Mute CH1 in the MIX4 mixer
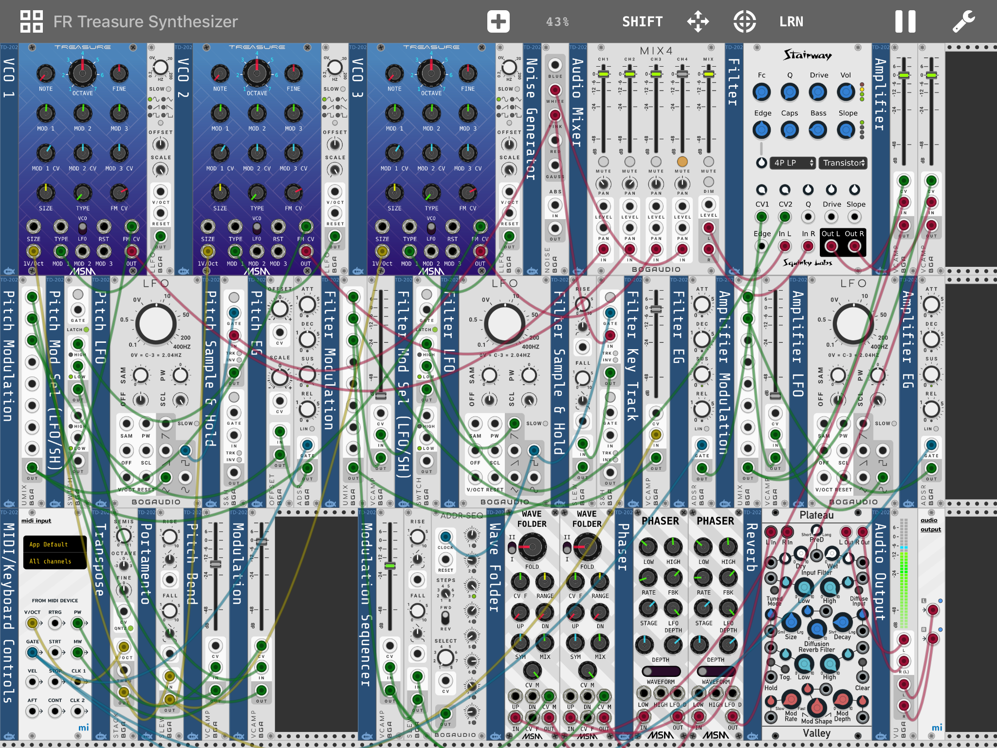 tap(603, 161)
